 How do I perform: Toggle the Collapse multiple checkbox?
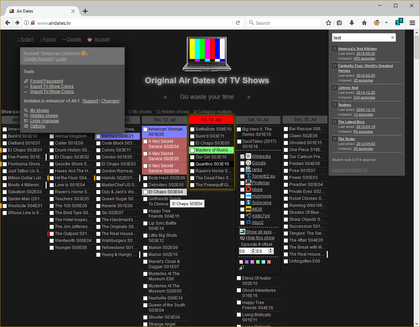tap(195, 112)
